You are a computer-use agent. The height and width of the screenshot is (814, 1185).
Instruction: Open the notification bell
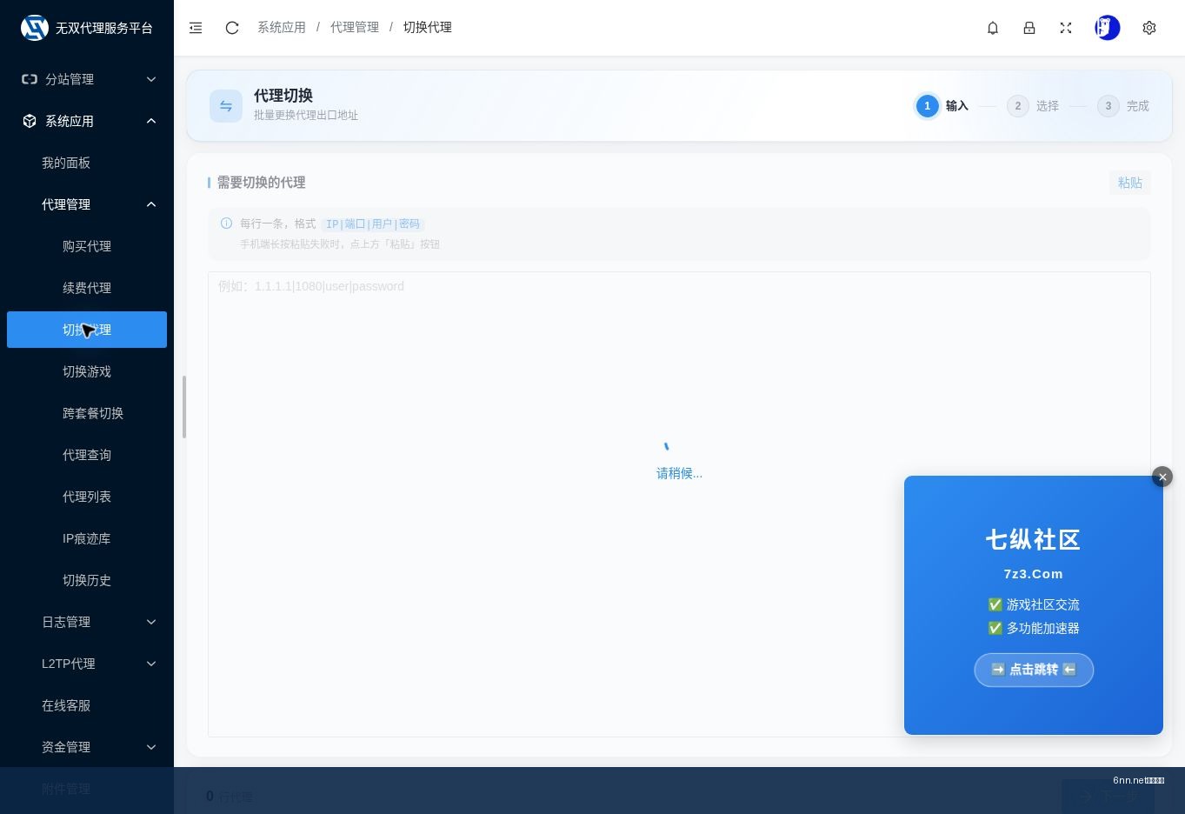993,28
